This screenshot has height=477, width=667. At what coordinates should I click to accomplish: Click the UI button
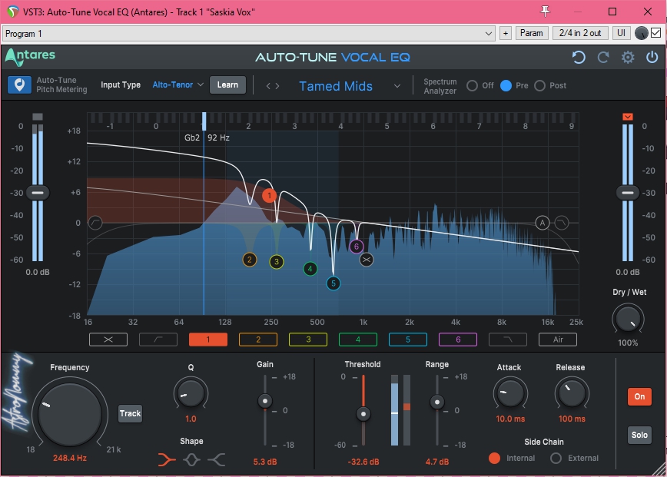point(621,33)
